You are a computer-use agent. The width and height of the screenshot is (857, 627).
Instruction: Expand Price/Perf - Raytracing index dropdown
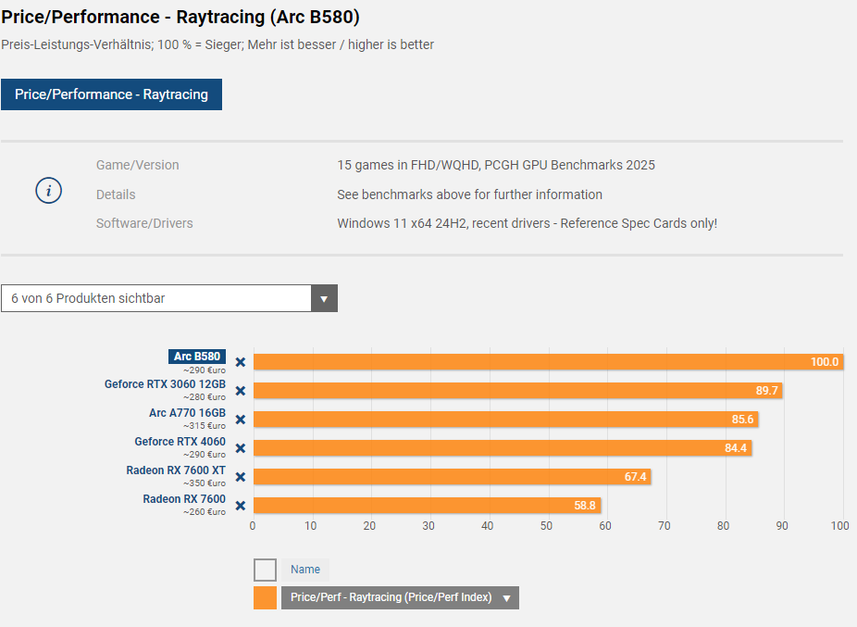tap(400, 597)
